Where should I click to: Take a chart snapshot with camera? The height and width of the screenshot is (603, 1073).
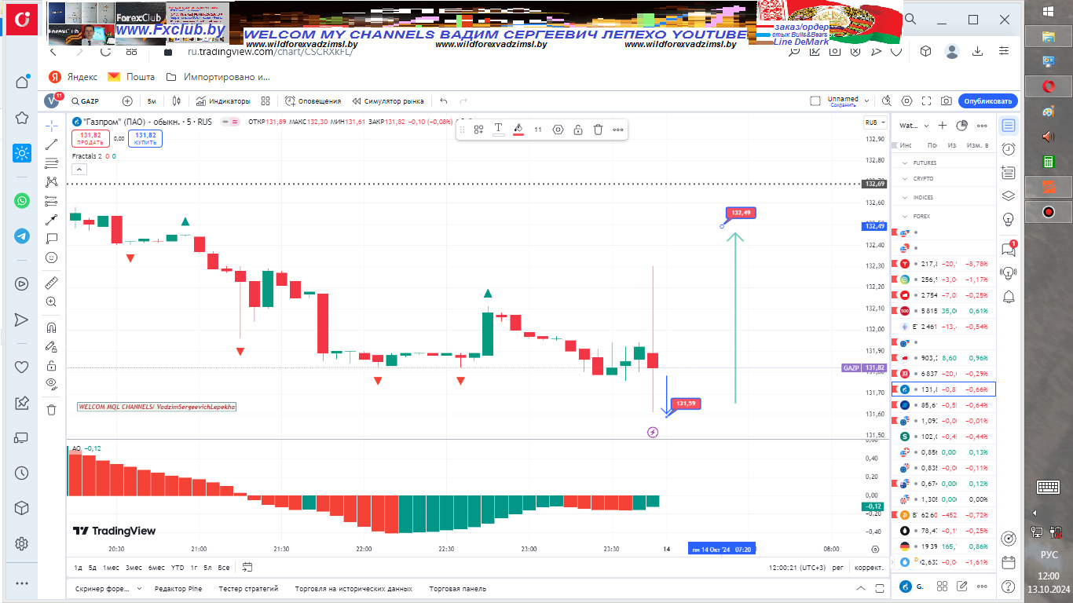pos(947,101)
